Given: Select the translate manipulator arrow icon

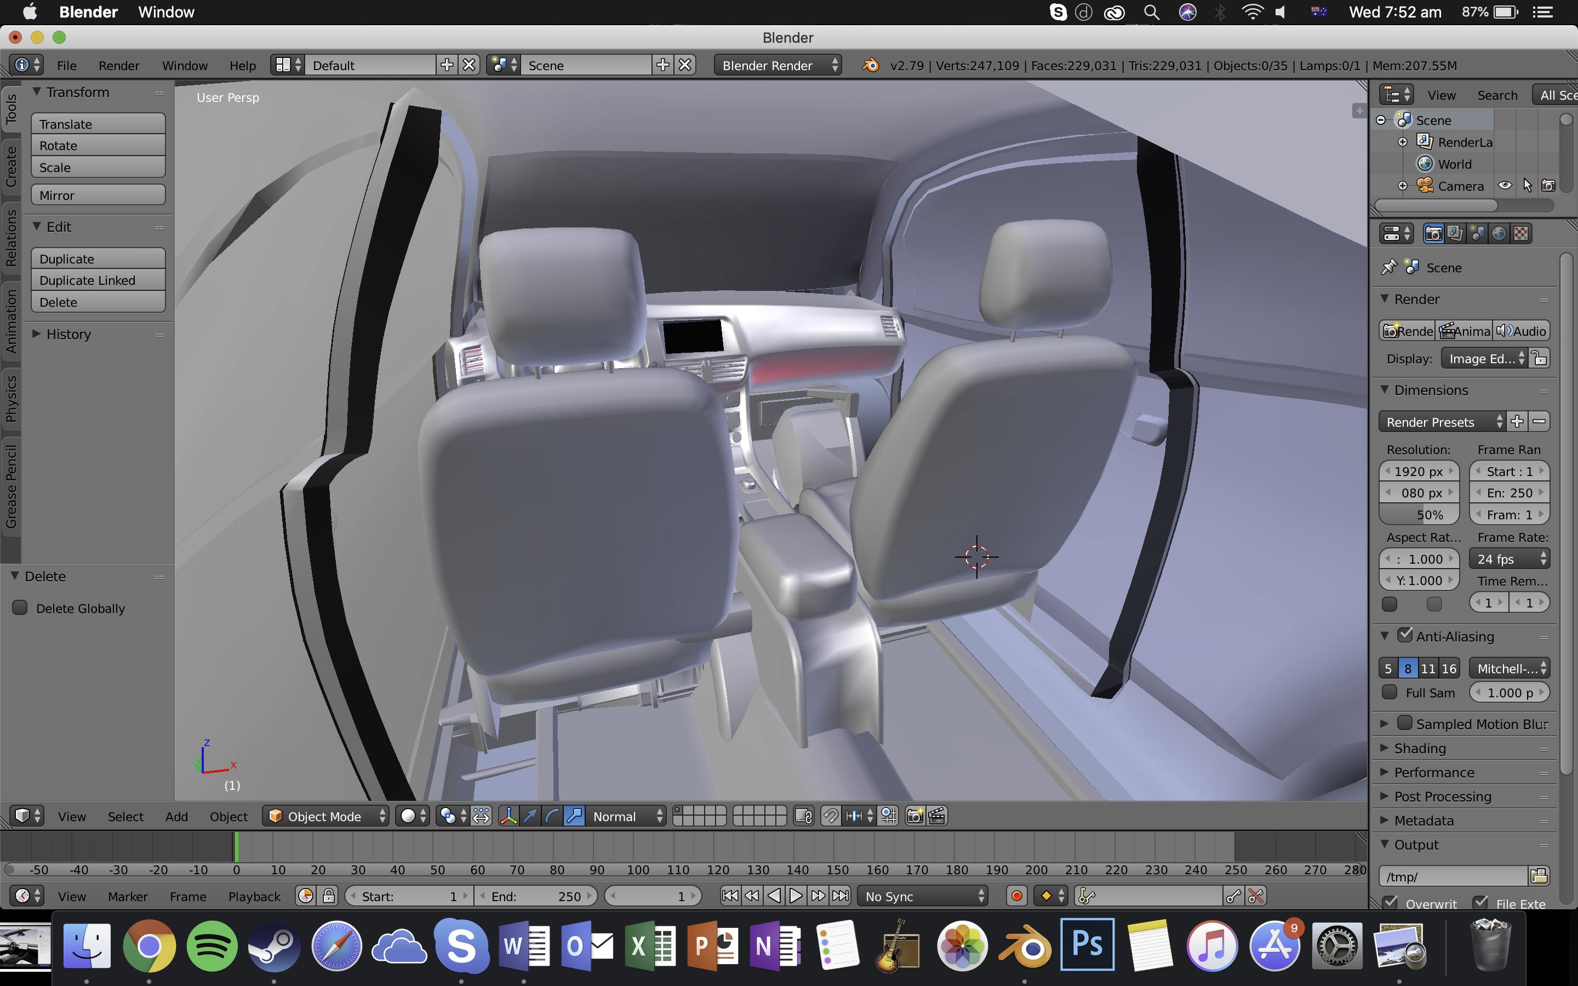Looking at the screenshot, I should pyautogui.click(x=531, y=816).
